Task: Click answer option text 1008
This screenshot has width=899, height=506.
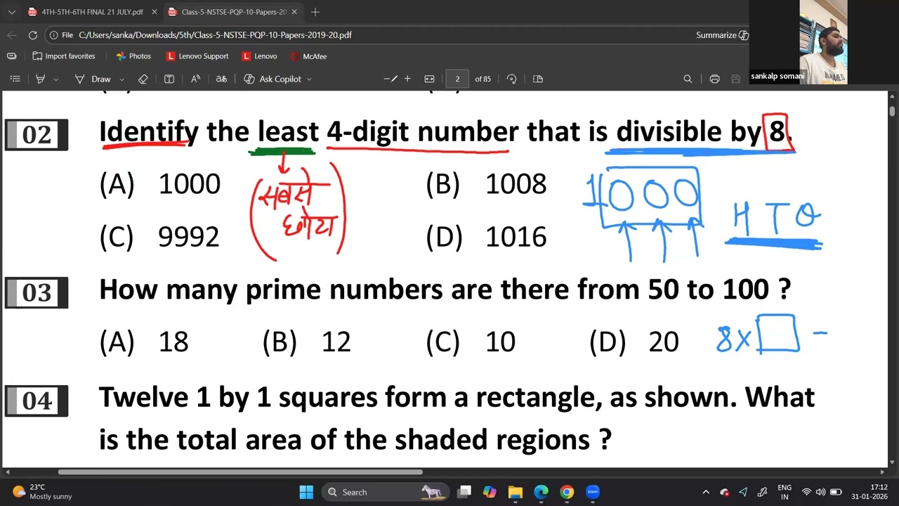Action: 516,184
